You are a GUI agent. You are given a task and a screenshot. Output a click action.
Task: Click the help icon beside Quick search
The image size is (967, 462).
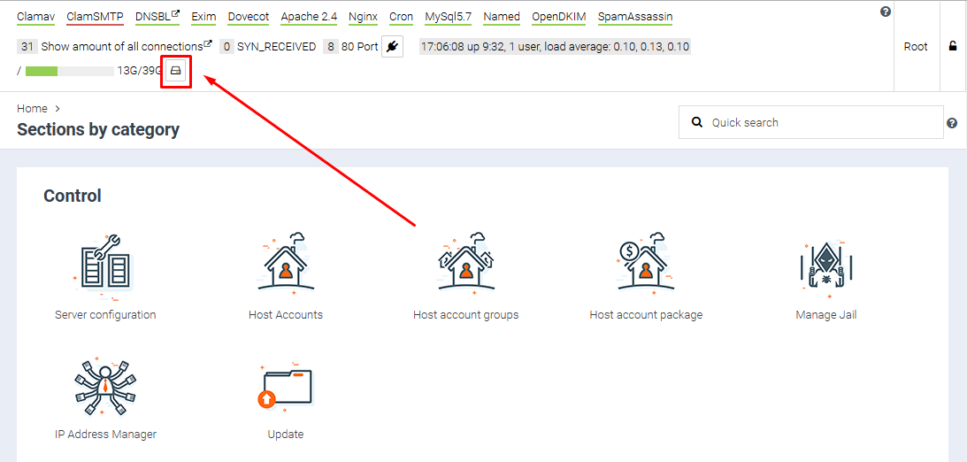(x=952, y=123)
